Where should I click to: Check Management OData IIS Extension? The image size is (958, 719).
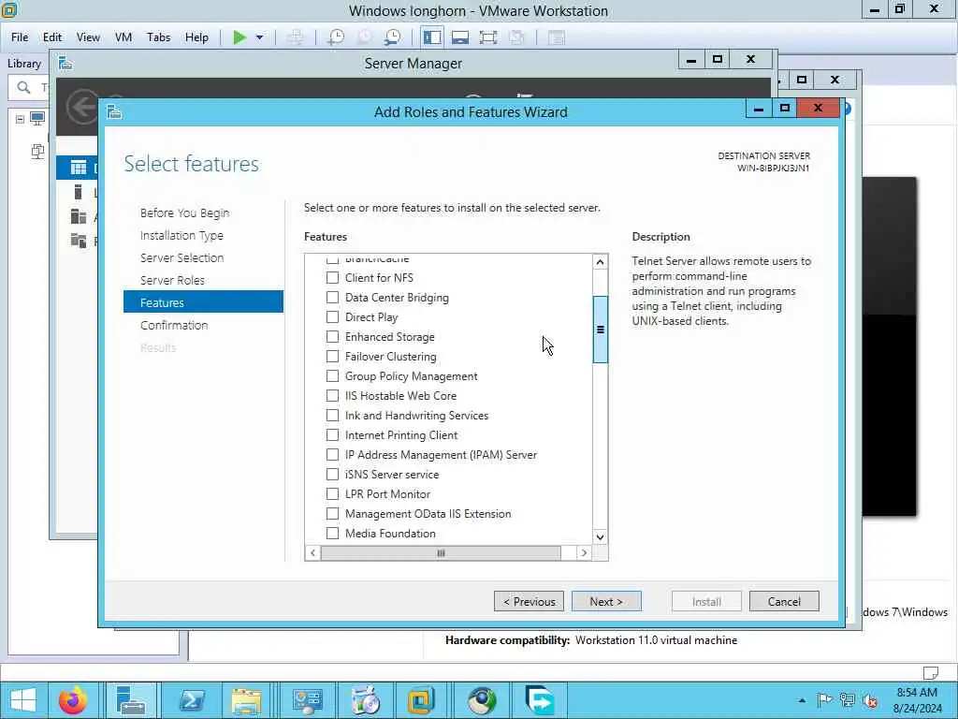click(332, 513)
